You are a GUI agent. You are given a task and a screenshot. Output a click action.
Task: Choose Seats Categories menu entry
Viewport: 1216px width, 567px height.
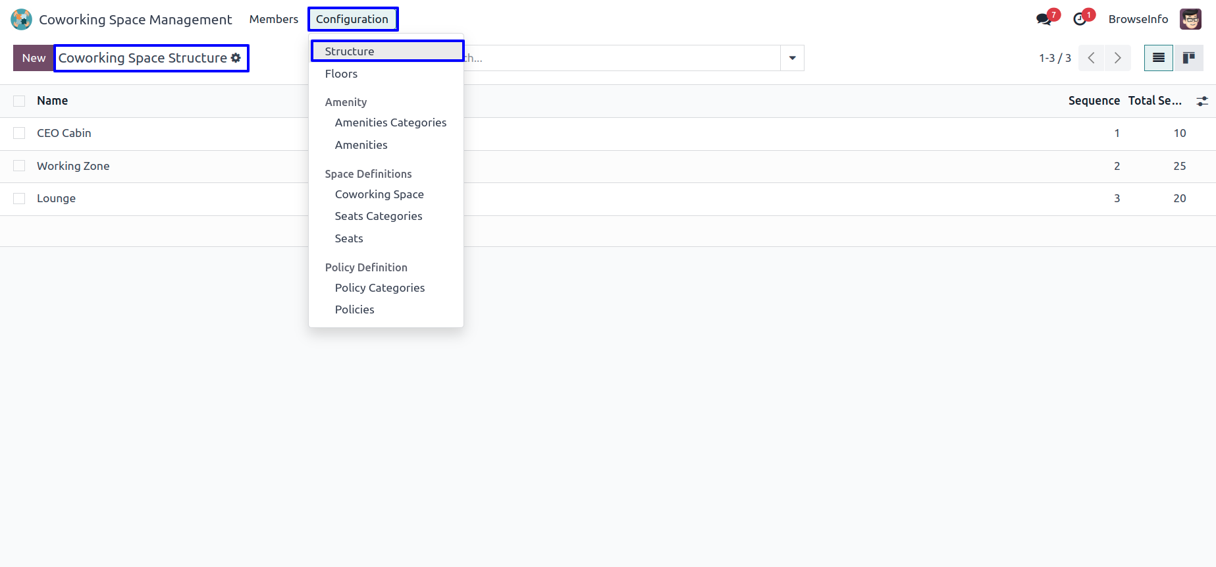tap(386, 216)
